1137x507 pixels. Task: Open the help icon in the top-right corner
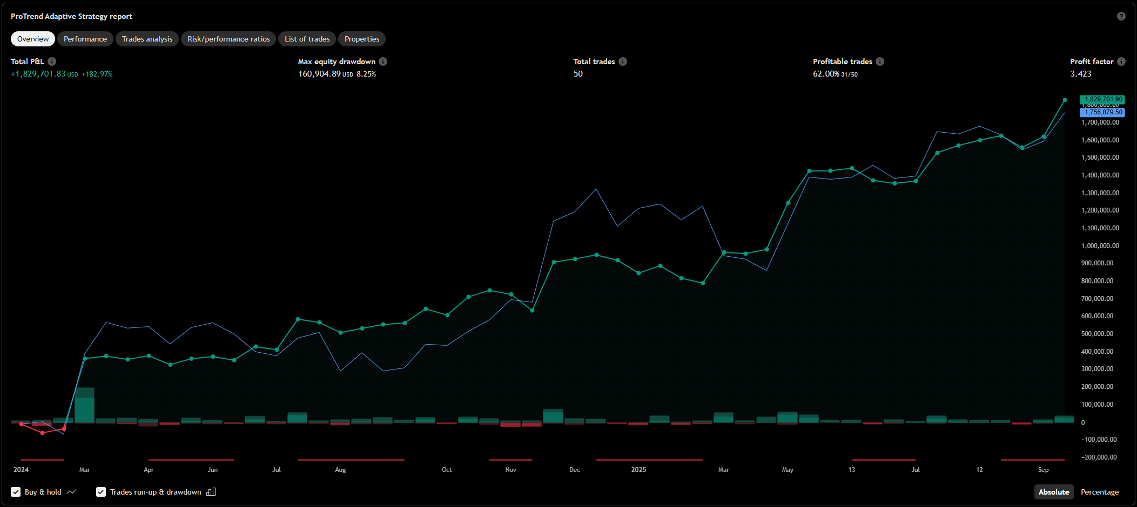point(1121,16)
